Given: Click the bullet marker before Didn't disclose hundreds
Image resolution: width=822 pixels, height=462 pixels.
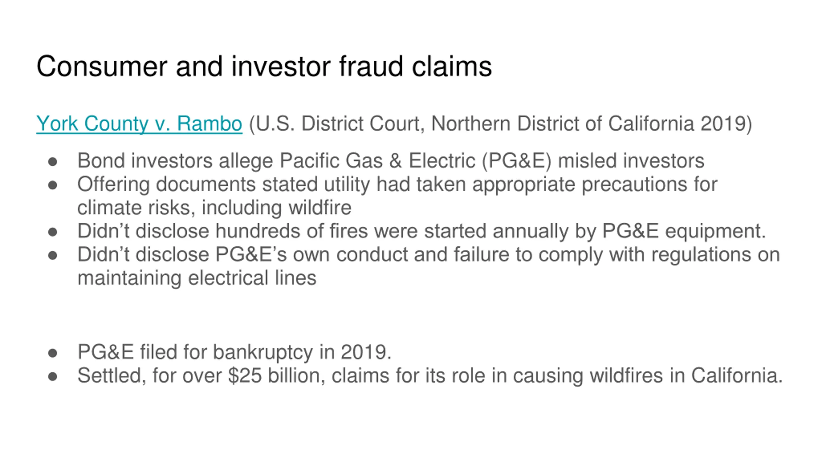Looking at the screenshot, I should [52, 232].
